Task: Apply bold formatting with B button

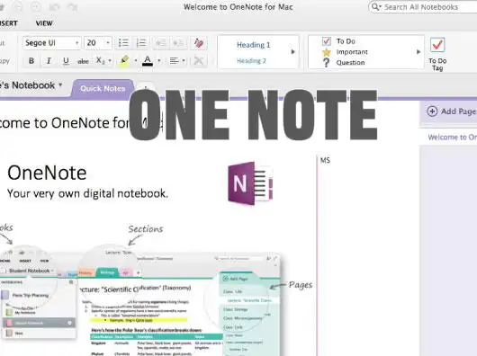Action: (31, 61)
